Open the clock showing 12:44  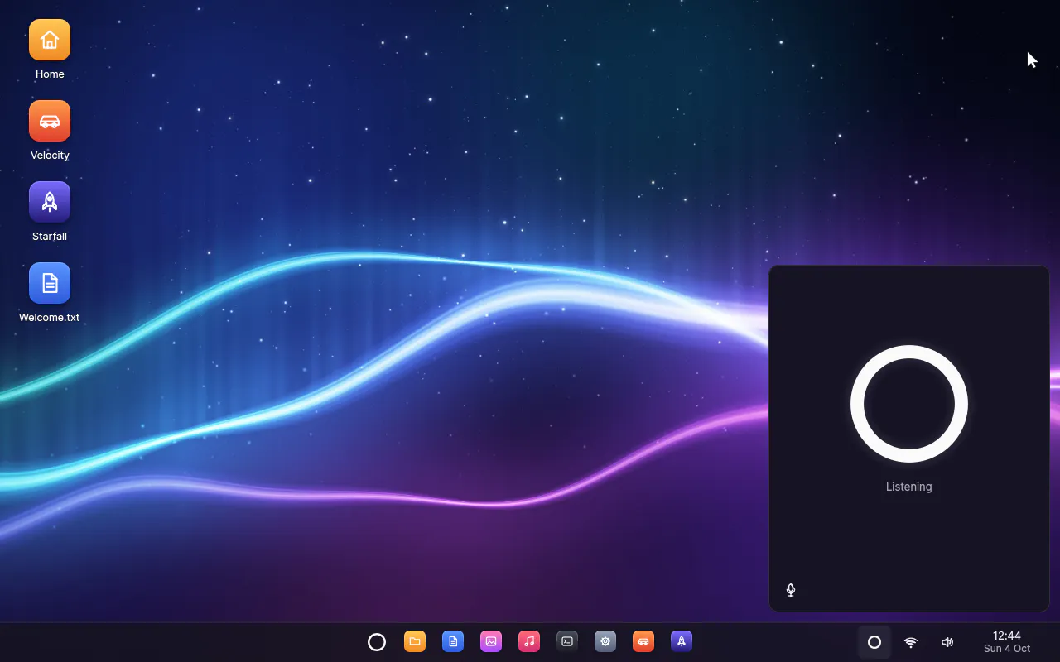coord(1007,642)
